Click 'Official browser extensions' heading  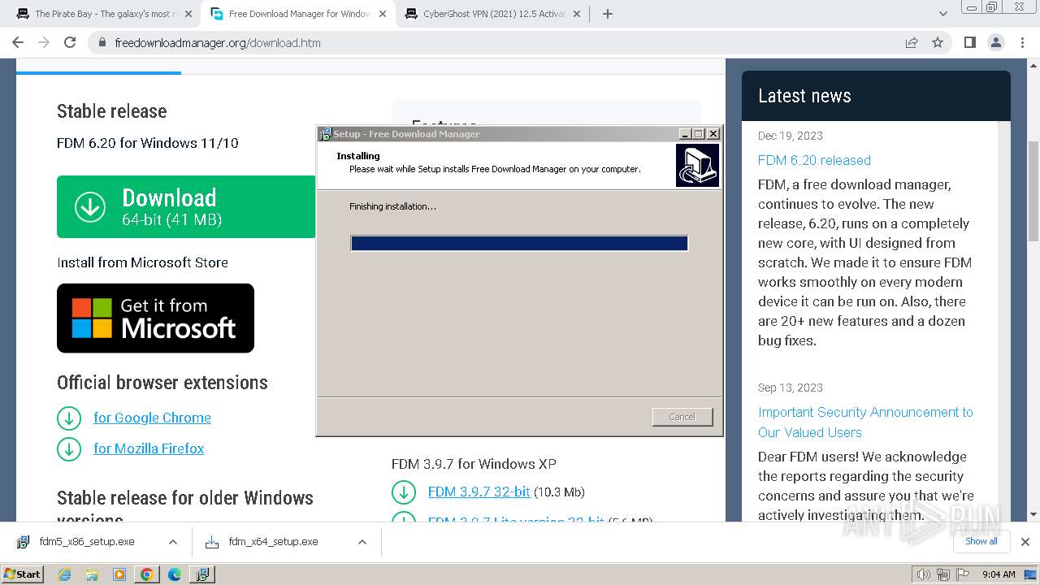pos(162,383)
